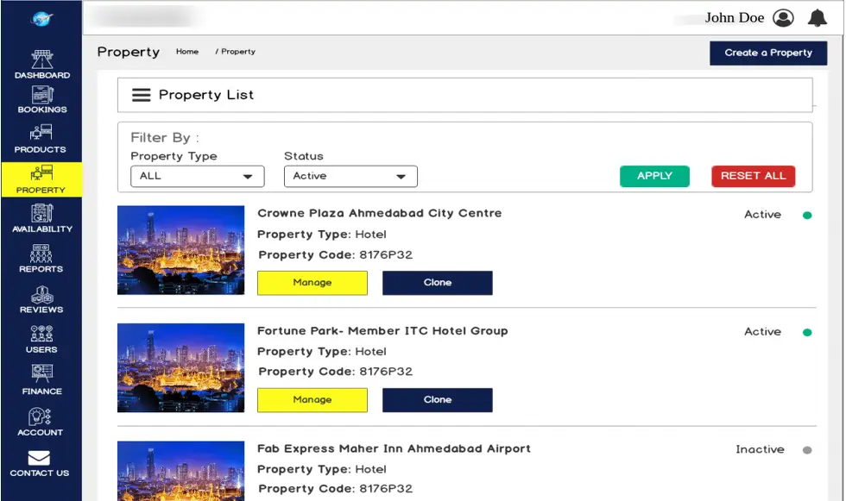Click the globe logo in the sidebar
Image resolution: width=846 pixels, height=501 pixels.
(x=41, y=19)
